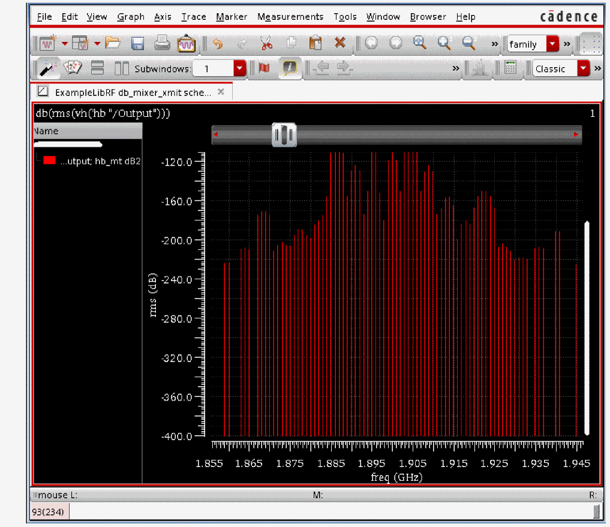Close the db_mixer_xmit schematic tab
This screenshot has width=610, height=527.
pos(221,92)
